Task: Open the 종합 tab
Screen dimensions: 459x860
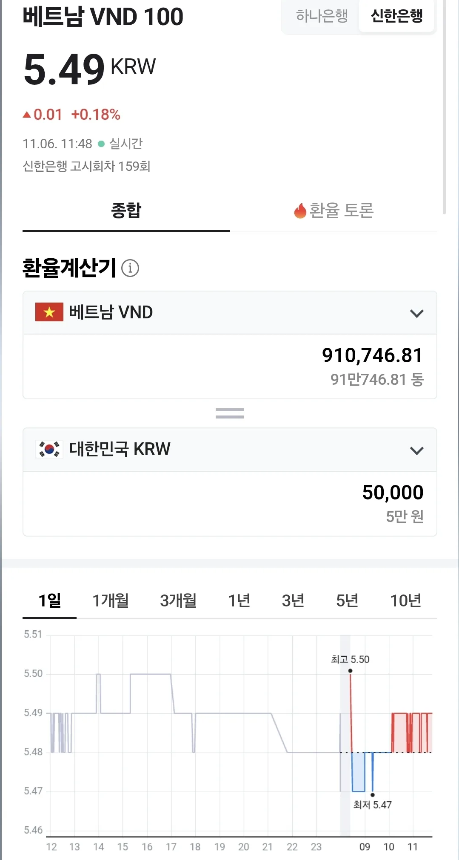Action: pyautogui.click(x=126, y=211)
